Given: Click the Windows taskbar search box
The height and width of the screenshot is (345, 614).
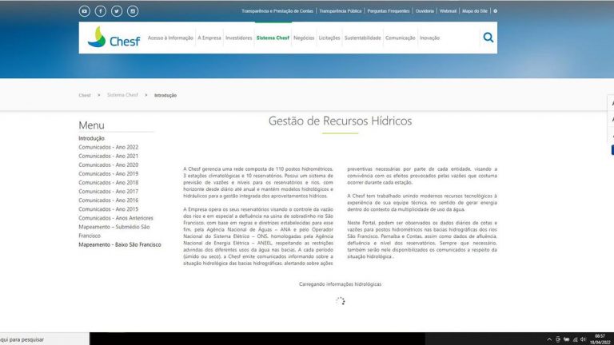Looking at the screenshot, I should (45, 339).
